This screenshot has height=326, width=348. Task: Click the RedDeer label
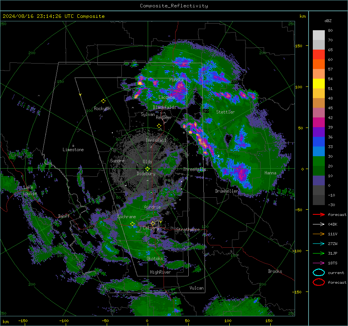pos(164,117)
